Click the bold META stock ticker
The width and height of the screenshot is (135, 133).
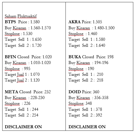coord(11,92)
